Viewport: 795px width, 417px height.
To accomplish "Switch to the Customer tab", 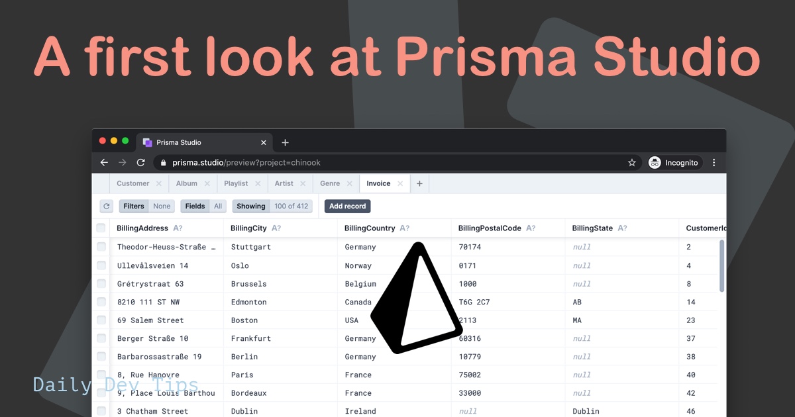I will (134, 183).
